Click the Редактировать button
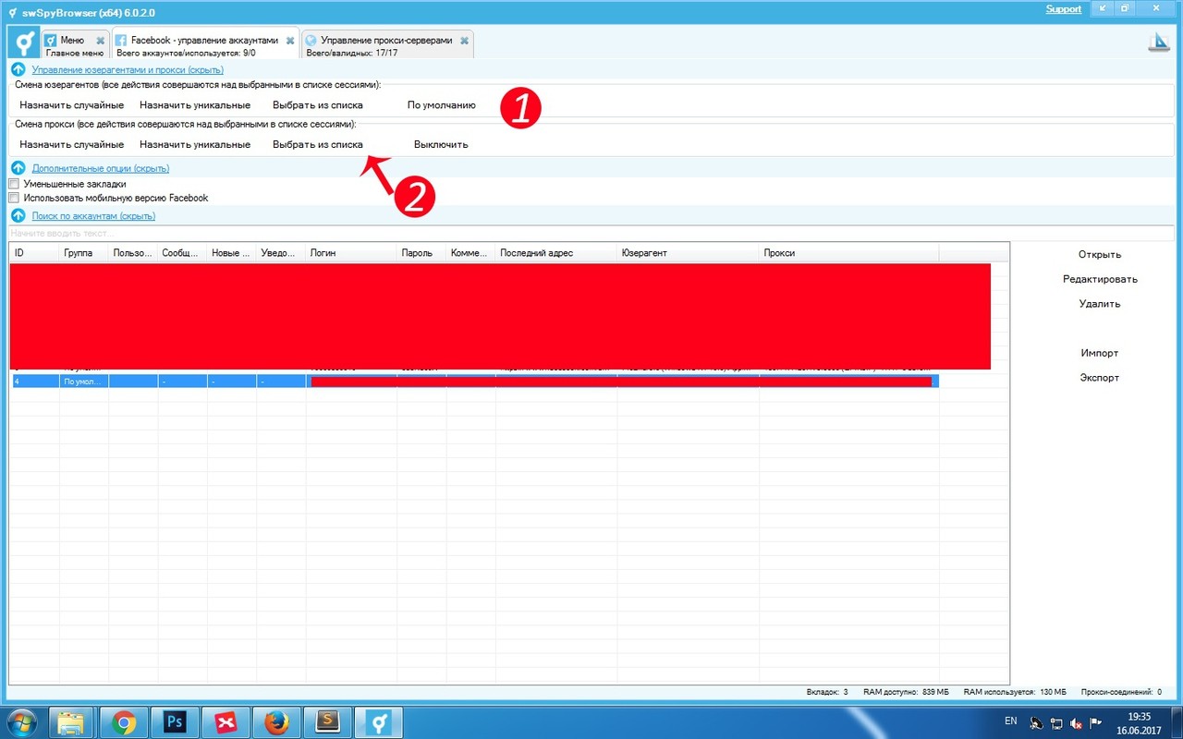 click(x=1100, y=279)
